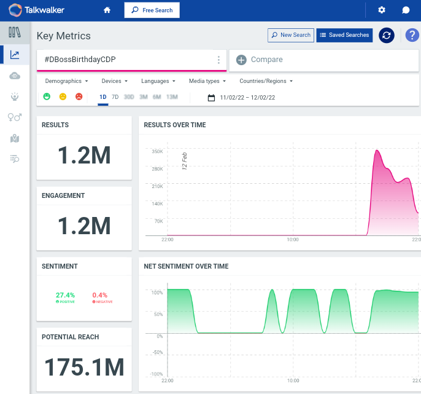Click the Talkwalker logo
421x394 pixels.
click(x=37, y=10)
